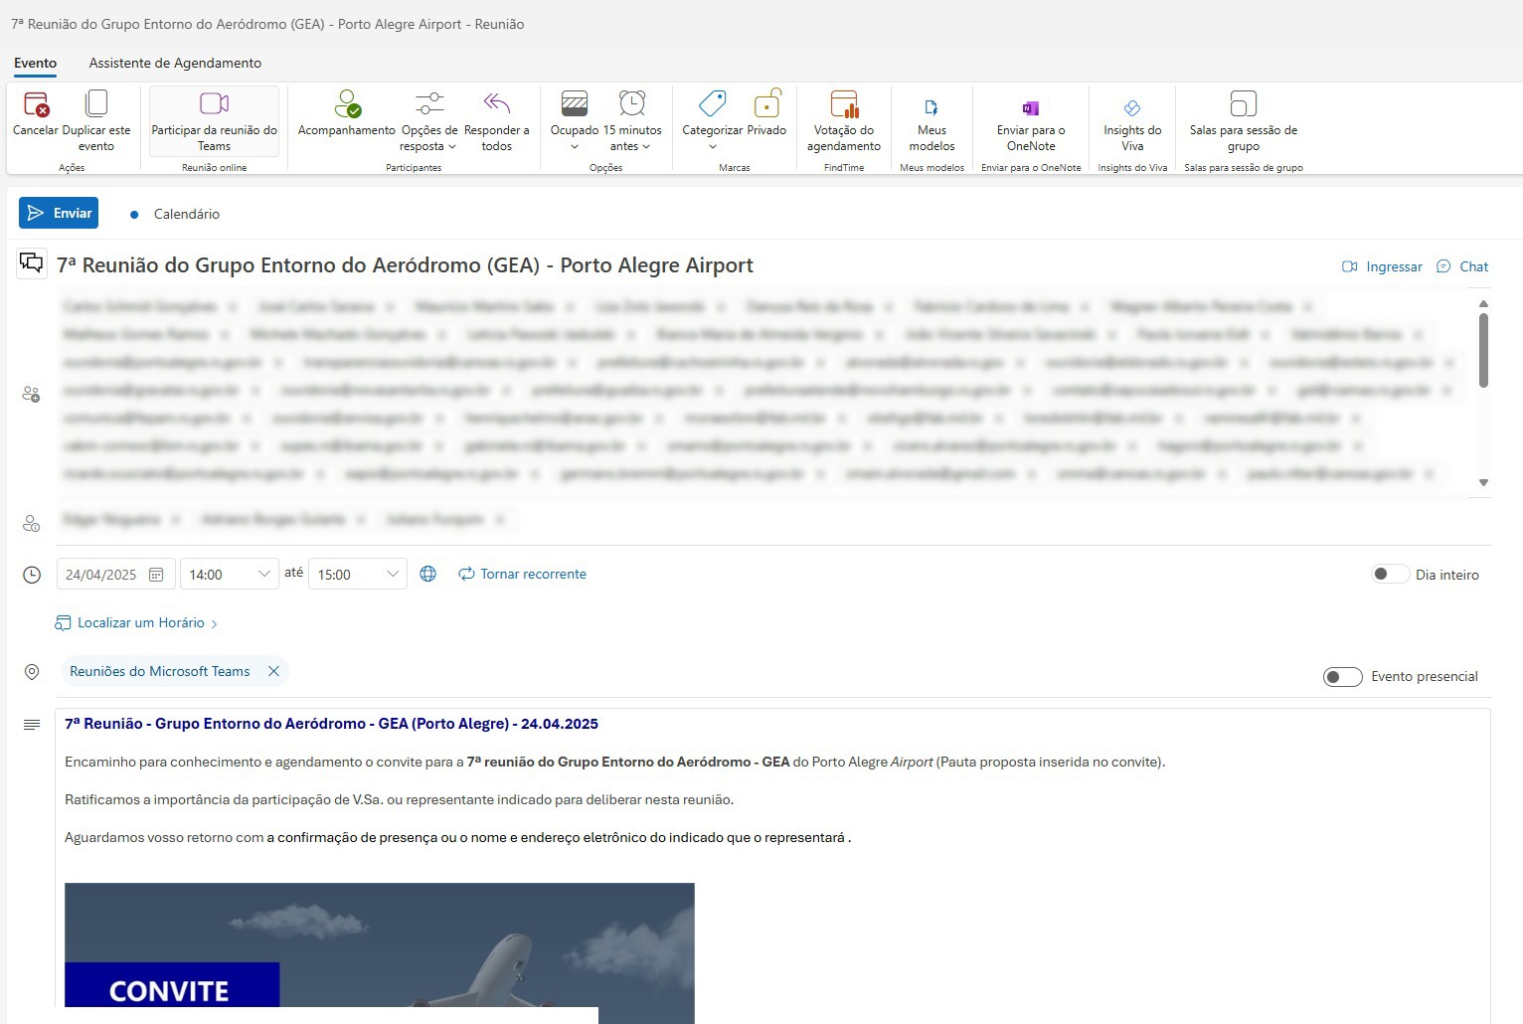Open Votação do agendamento
Viewport: 1523px width, 1024px height.
tap(843, 120)
